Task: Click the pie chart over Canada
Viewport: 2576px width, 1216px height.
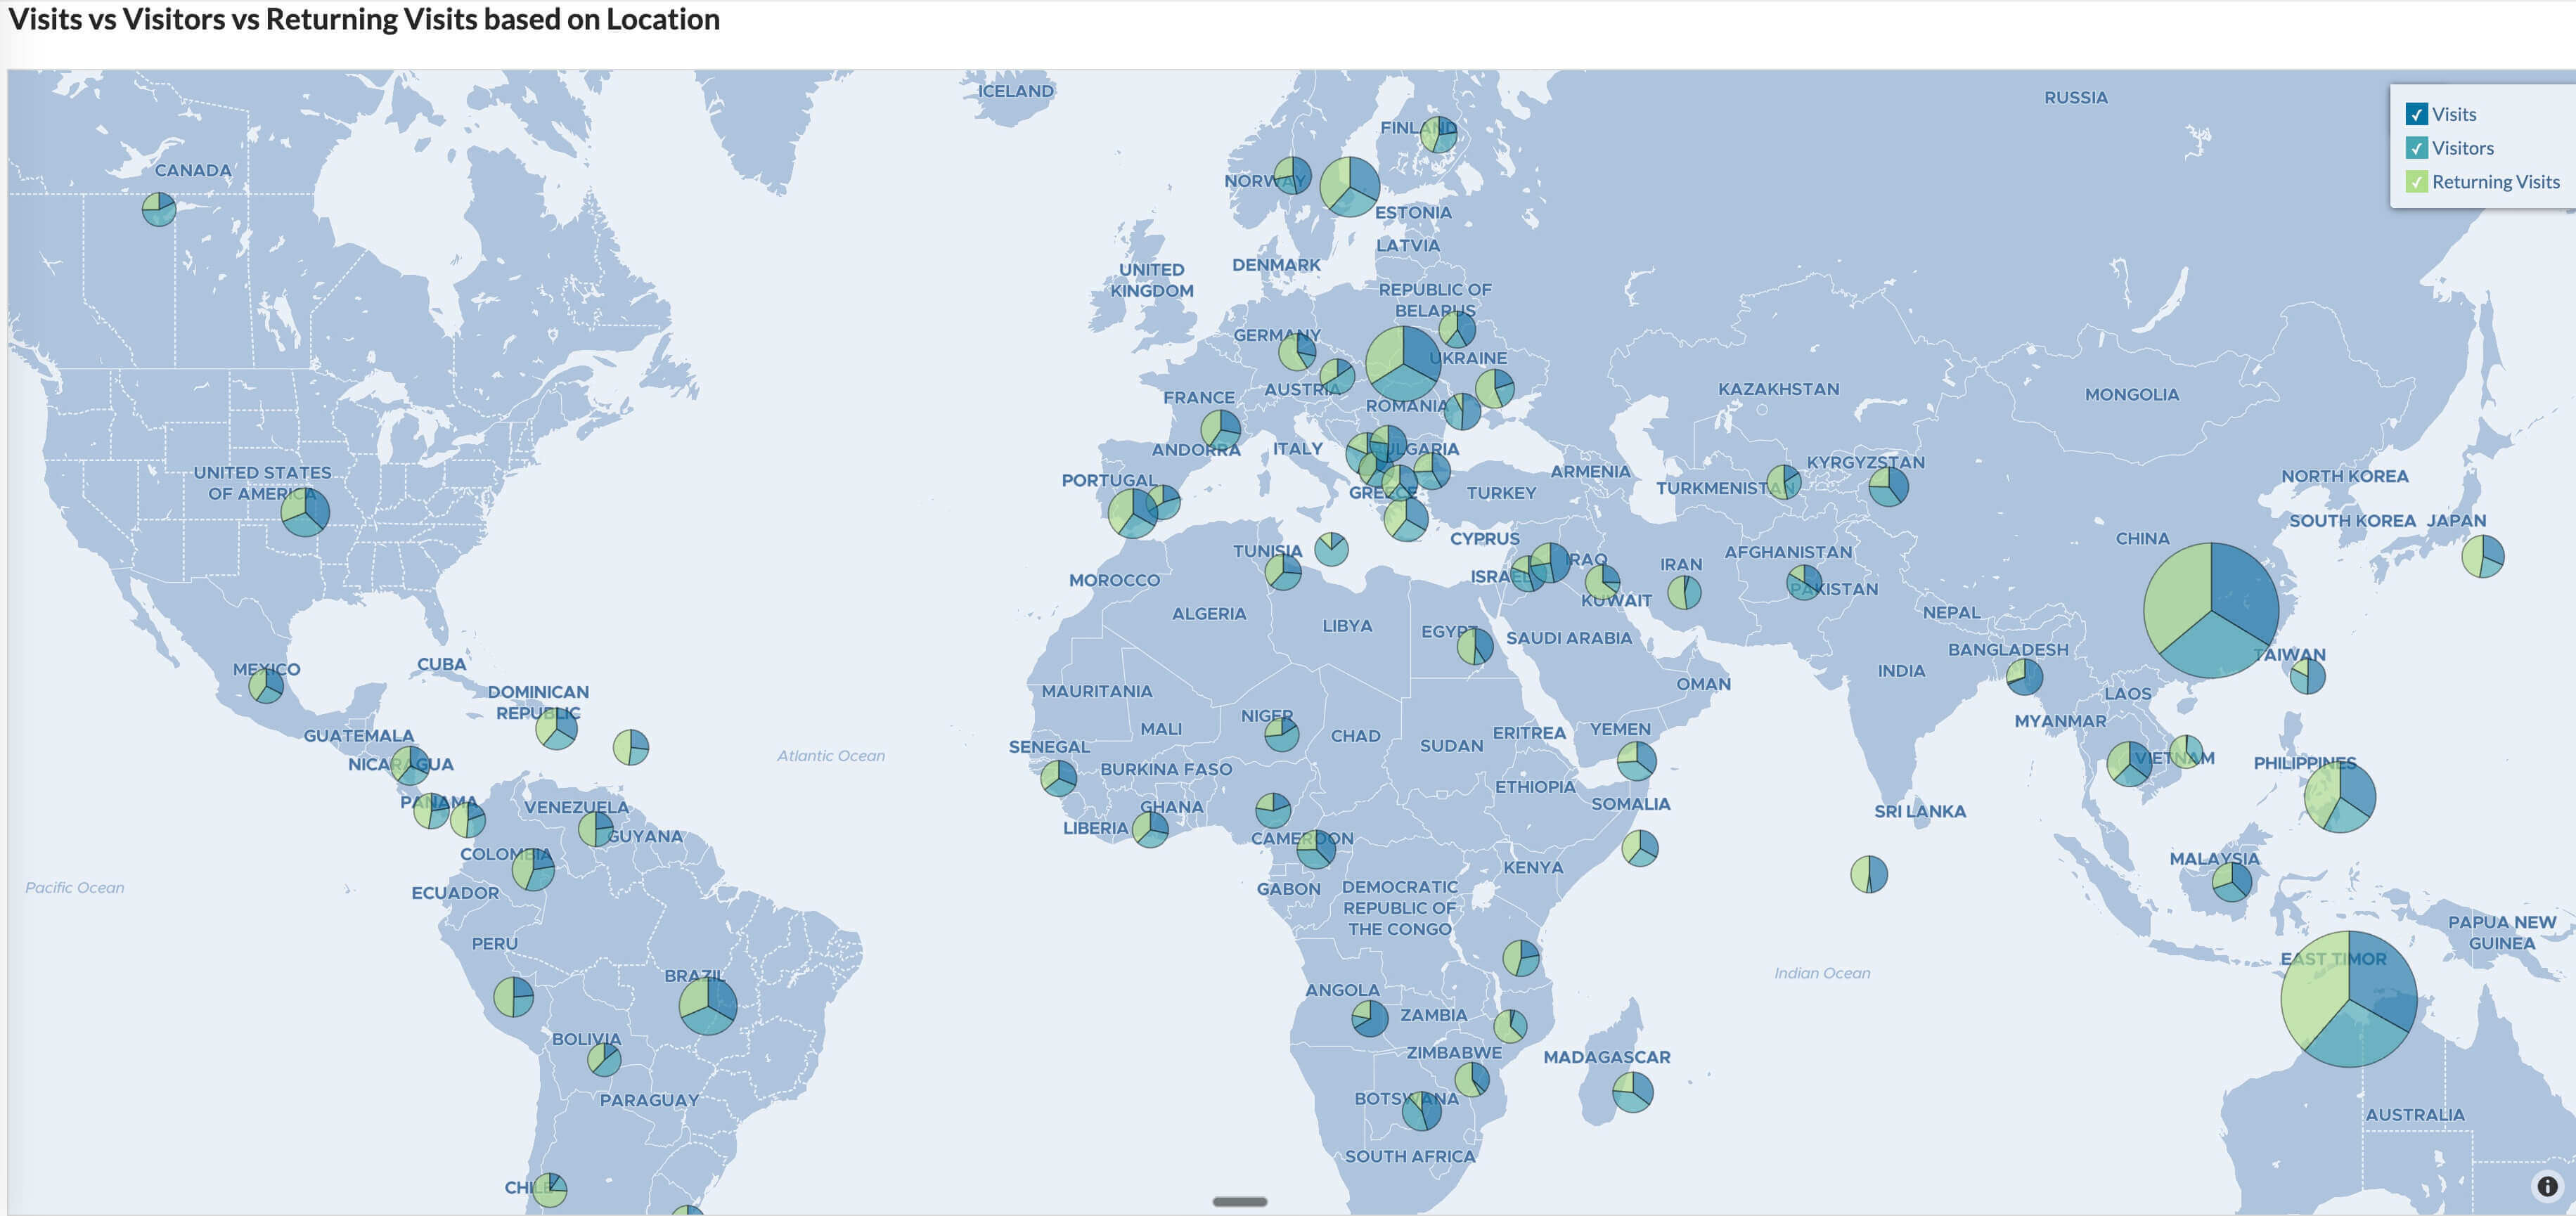Action: pyautogui.click(x=159, y=209)
